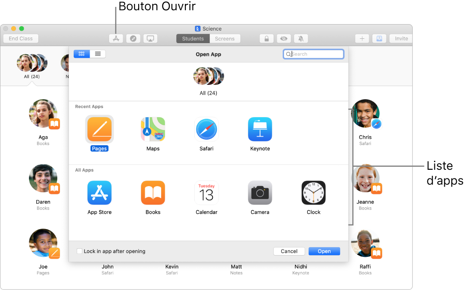
Task: Click the Books badge on Jeanne
Action: point(376,188)
